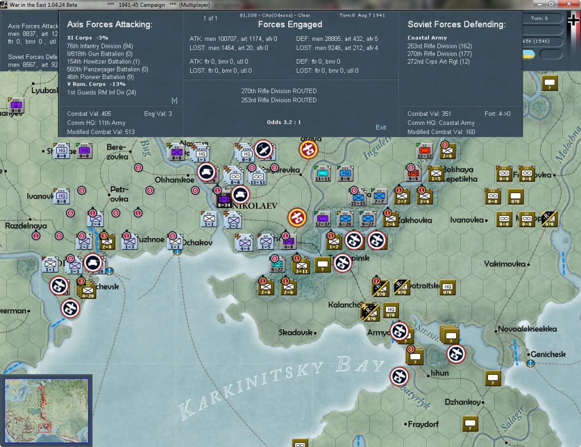
Task: Click "XI Corps -3%" header
Action: pos(87,38)
